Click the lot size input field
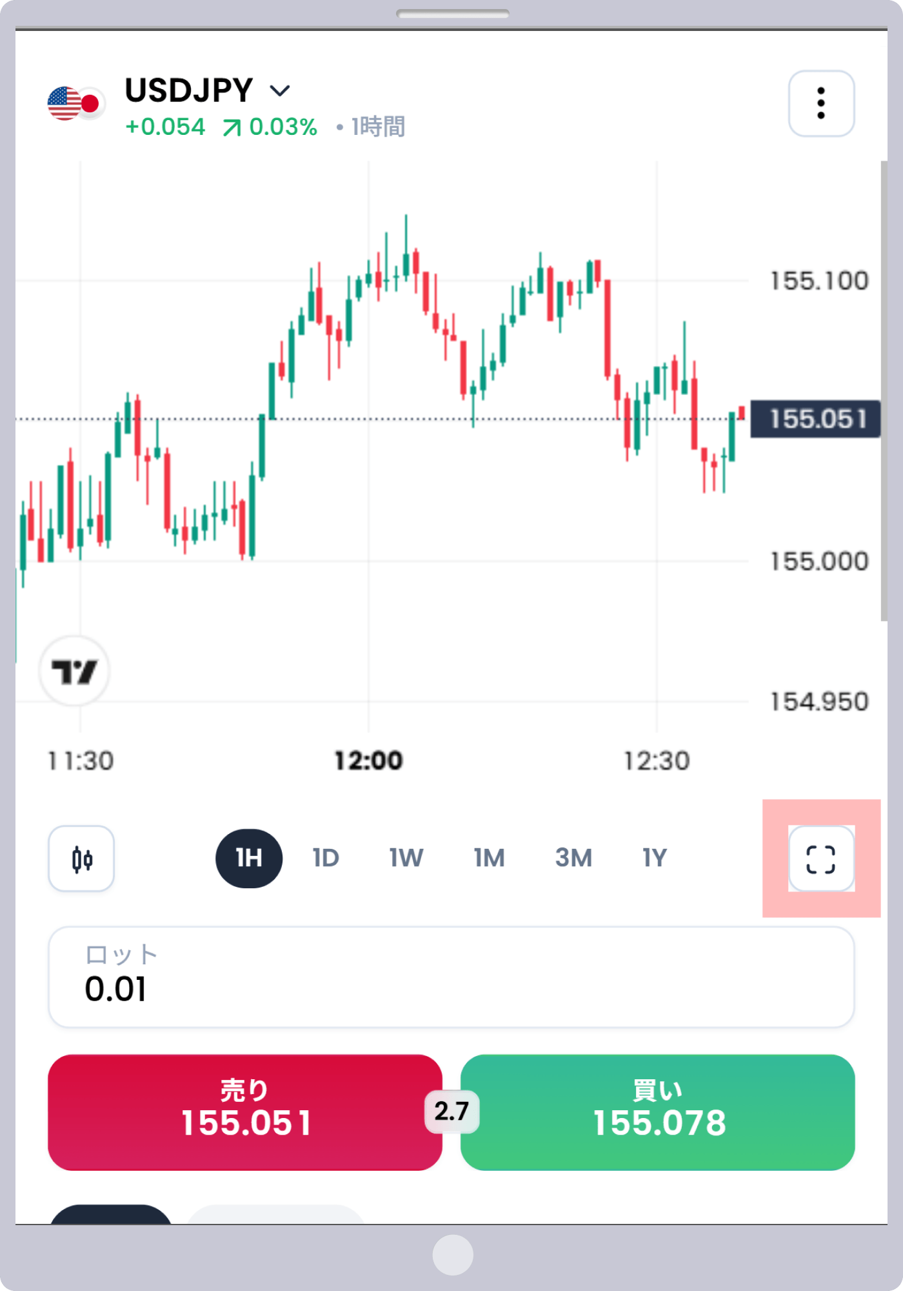The width and height of the screenshot is (903, 1291). point(451,977)
